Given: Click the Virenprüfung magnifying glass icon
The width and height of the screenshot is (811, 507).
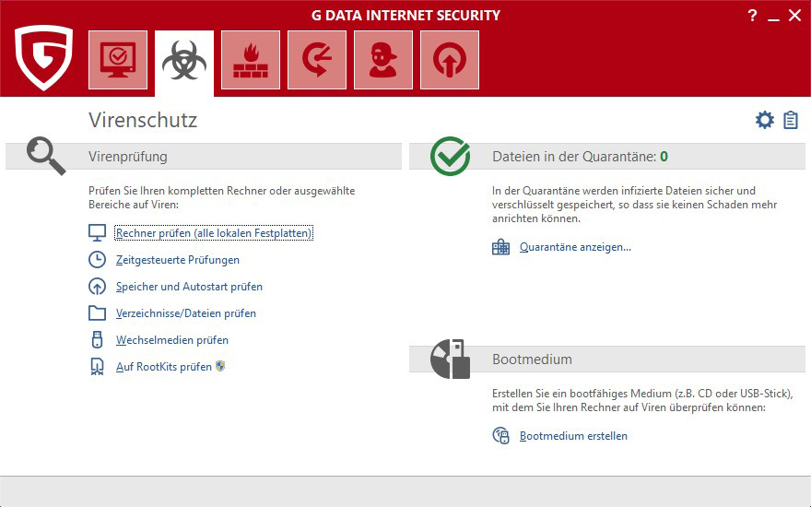Looking at the screenshot, I should (45, 156).
